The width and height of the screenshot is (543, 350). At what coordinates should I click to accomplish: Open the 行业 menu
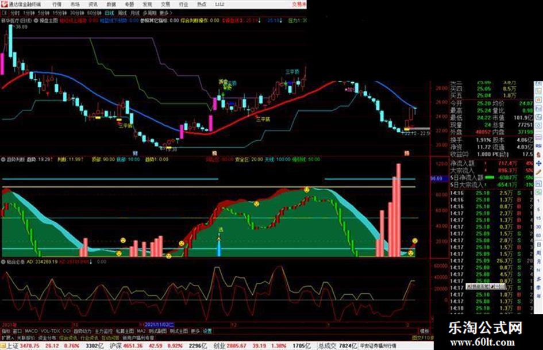point(183,4)
